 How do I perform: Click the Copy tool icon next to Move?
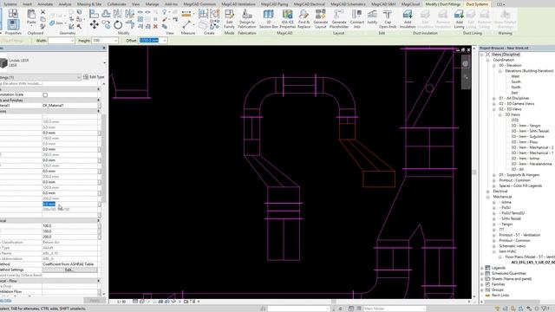click(106, 24)
